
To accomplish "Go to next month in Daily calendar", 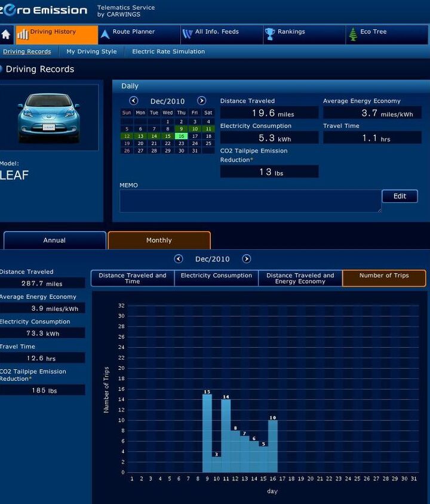I will pos(202,101).
